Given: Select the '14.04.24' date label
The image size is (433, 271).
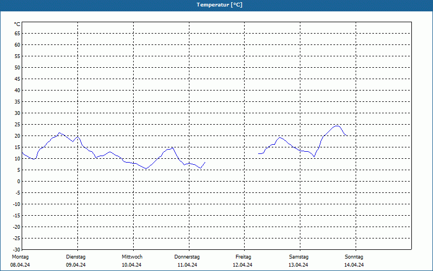Looking at the screenshot, I should click(354, 265).
